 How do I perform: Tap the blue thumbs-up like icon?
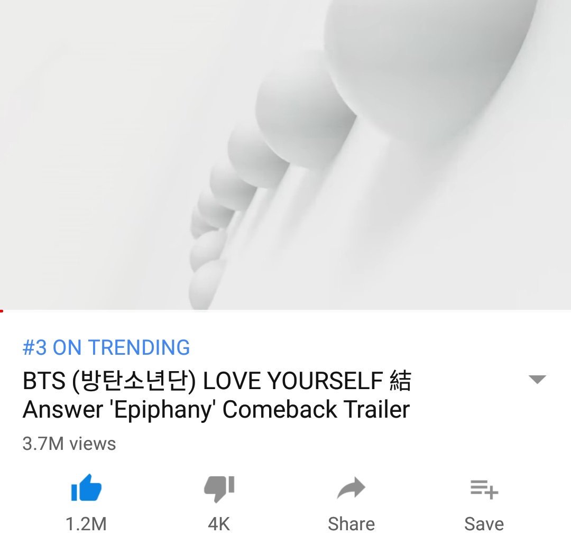tap(86, 488)
